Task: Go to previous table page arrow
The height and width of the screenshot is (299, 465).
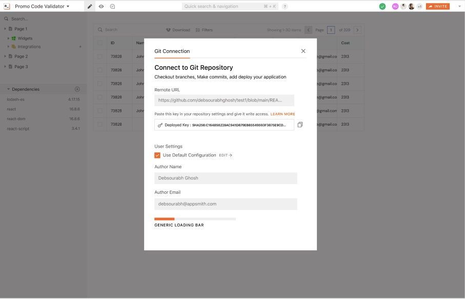Action: click(x=309, y=30)
